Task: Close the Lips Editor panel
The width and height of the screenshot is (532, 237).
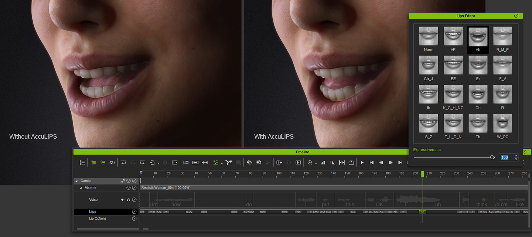Action: tap(516, 16)
